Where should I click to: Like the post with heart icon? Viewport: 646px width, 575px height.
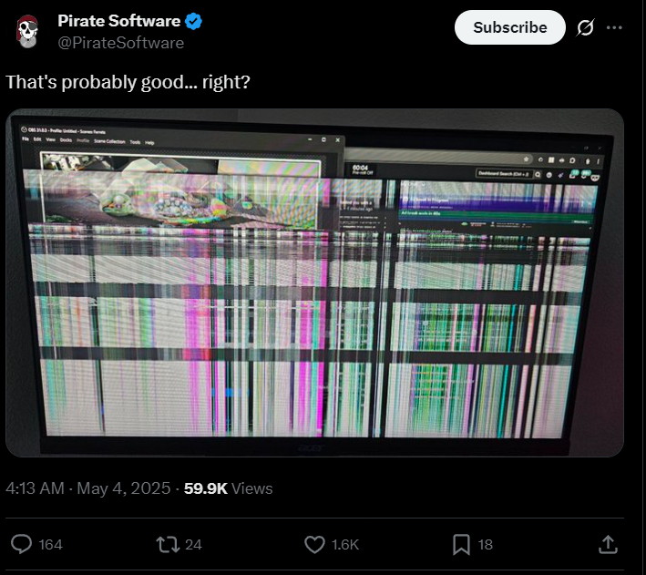pyautogui.click(x=314, y=544)
